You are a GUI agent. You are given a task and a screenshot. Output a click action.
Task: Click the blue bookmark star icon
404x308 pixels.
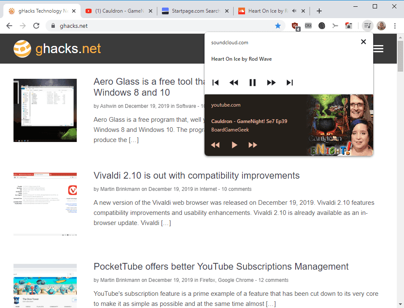[x=278, y=26]
